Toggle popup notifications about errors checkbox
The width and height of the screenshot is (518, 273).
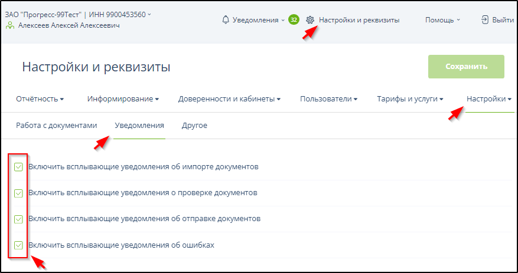coord(18,245)
